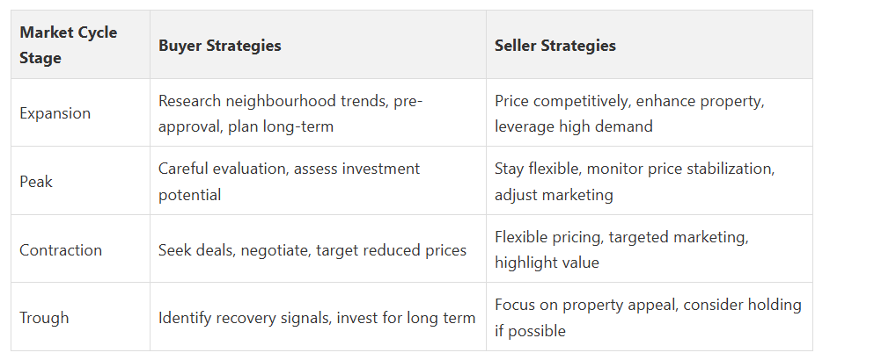The height and width of the screenshot is (360, 896).
Task: Click 'Focus on property appeal' cell
Action: pos(650,317)
